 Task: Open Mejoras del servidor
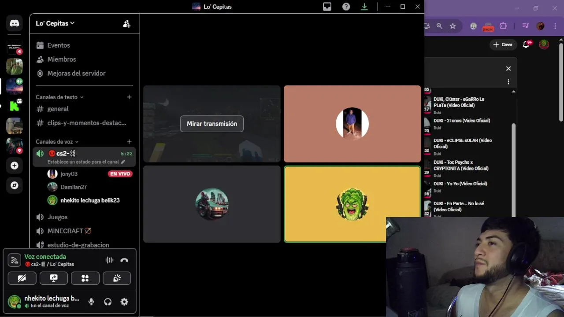84,74
